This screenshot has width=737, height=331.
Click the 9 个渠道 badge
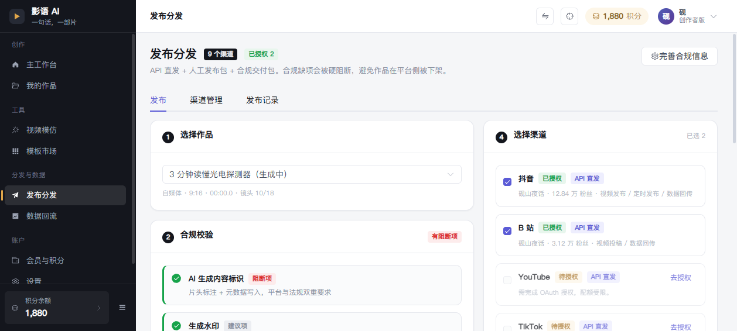coord(220,54)
